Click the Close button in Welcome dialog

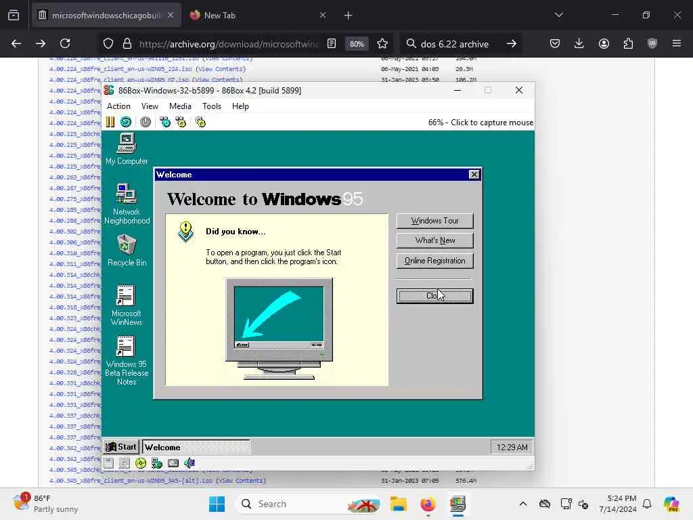[435, 296]
